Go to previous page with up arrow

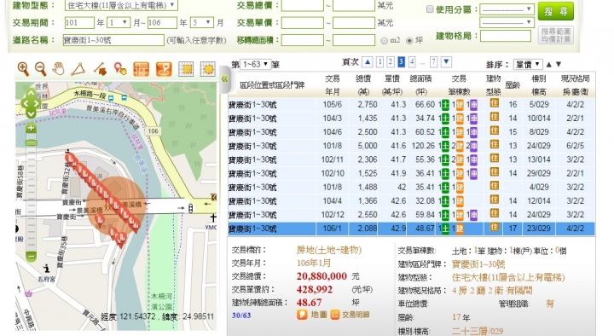pyautogui.click(x=368, y=62)
